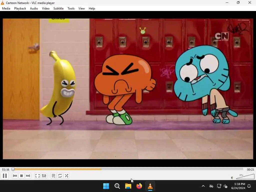Pause playback with the pause button
The height and width of the screenshot is (192, 256).
point(5,176)
